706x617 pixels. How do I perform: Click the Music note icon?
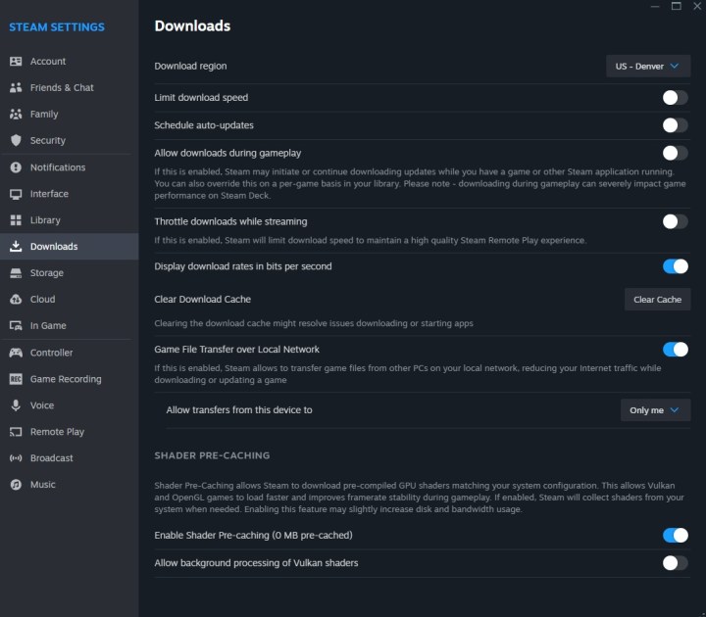click(x=16, y=485)
